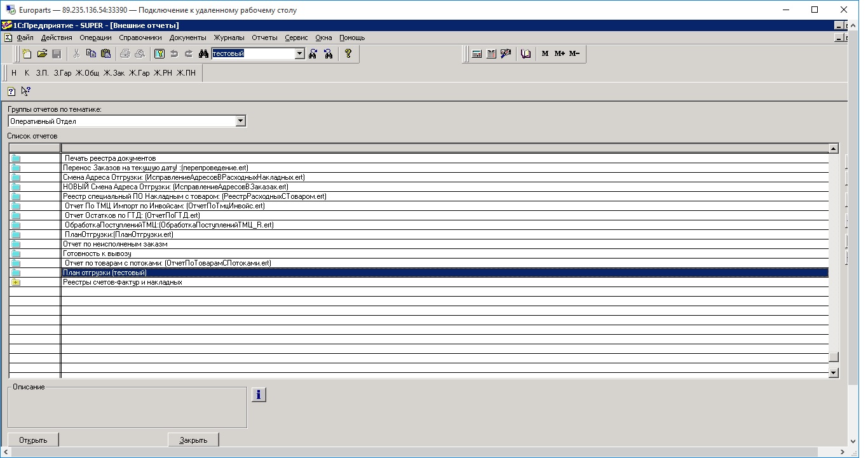Screen dimensions: 868x458
Task: Expand the search text dropdown arrow
Action: tap(300, 54)
